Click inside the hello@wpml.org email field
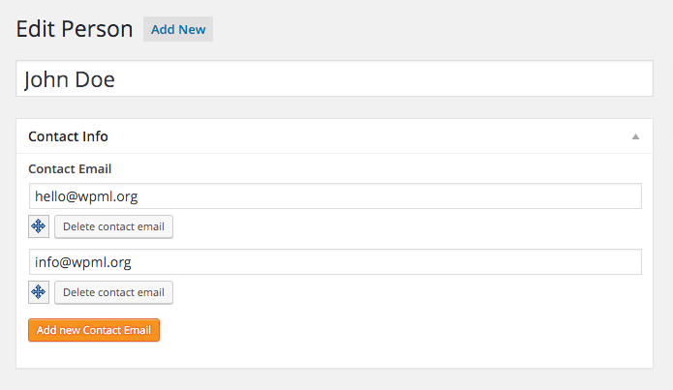This screenshot has width=673, height=390. click(x=335, y=196)
